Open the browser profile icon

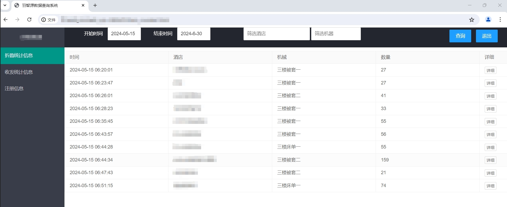click(488, 20)
